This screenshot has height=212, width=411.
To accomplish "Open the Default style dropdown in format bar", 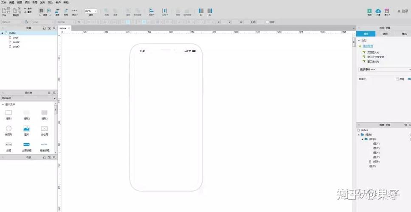I will click(12, 22).
